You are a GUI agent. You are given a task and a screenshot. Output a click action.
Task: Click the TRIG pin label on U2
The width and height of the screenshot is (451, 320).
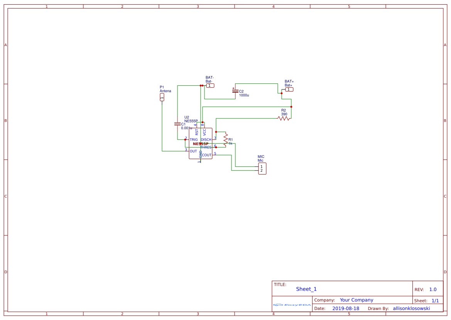coord(194,139)
